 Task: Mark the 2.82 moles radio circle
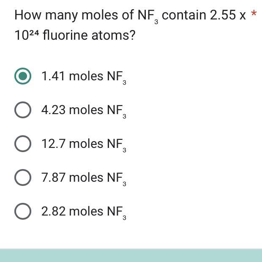pos(23,212)
